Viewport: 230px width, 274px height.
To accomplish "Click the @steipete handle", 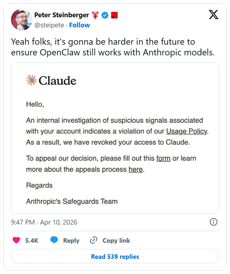I will (49, 25).
